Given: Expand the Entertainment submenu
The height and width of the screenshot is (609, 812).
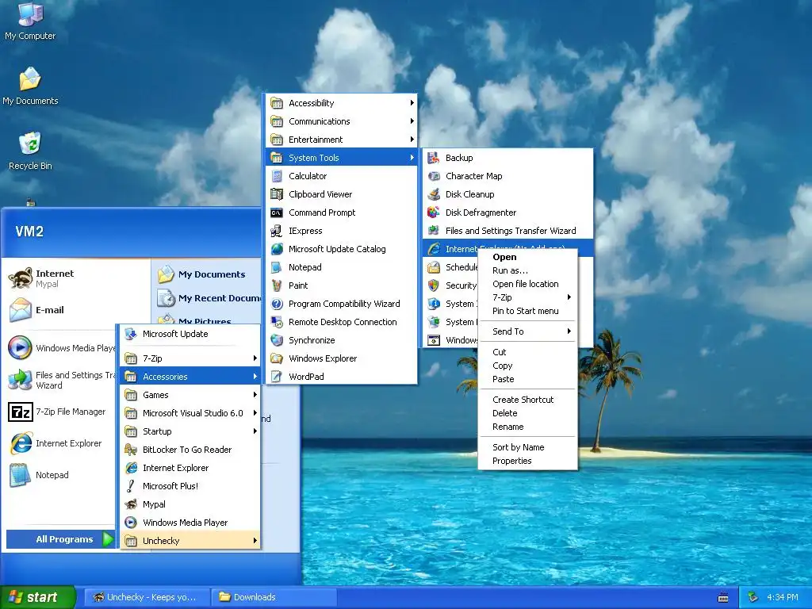Looking at the screenshot, I should (x=341, y=140).
